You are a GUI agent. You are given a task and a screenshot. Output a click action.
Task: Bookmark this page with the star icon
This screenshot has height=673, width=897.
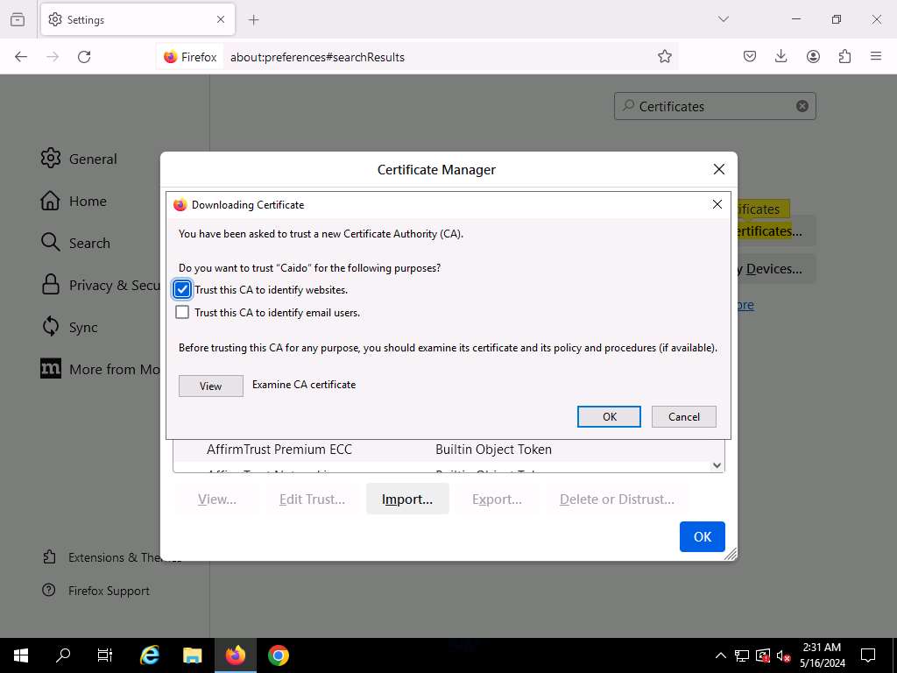coord(665,57)
